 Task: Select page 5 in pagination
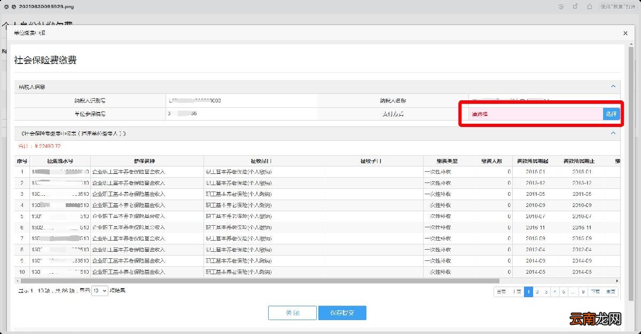[563, 292]
